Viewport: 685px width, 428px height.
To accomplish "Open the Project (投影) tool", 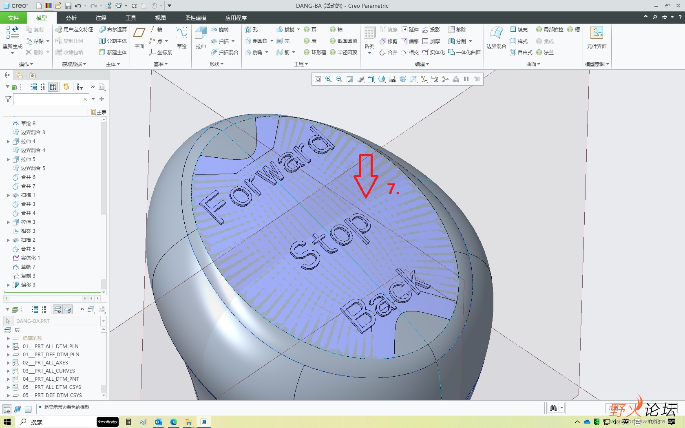I will point(431,29).
